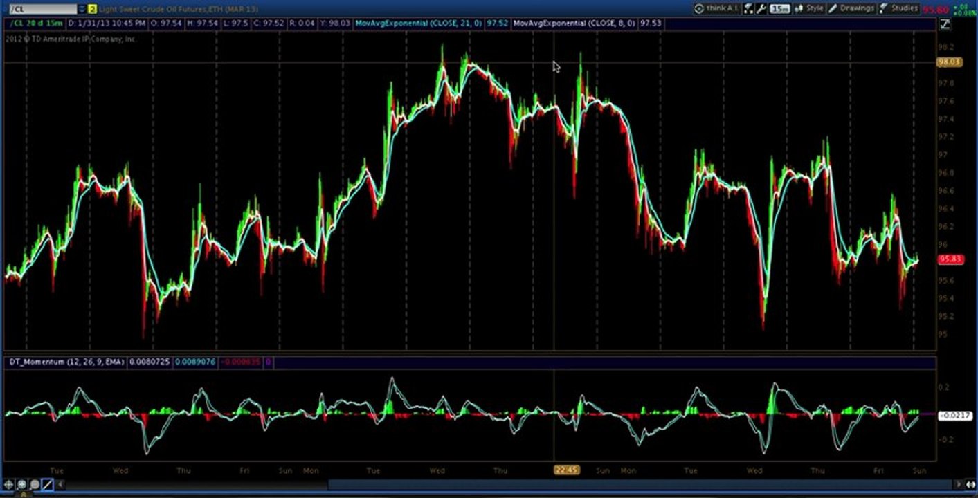This screenshot has height=498, width=978.
Task: Click the 0.0089076 momentum signal value
Action: pyautogui.click(x=194, y=362)
